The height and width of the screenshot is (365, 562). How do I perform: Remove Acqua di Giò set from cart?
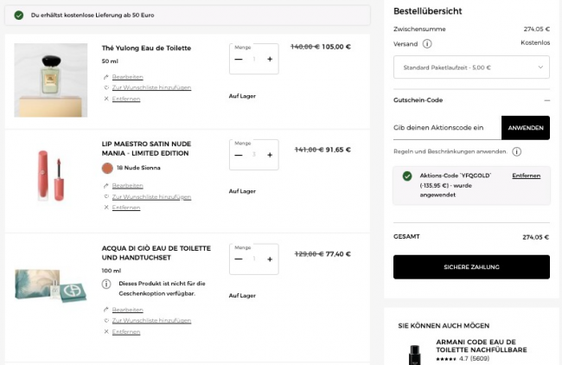pos(125,331)
